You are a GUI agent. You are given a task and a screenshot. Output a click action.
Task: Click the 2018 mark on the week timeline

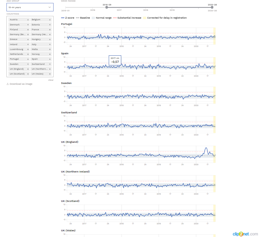[x=145, y=10]
